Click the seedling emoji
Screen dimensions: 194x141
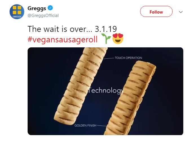[x=106, y=39]
